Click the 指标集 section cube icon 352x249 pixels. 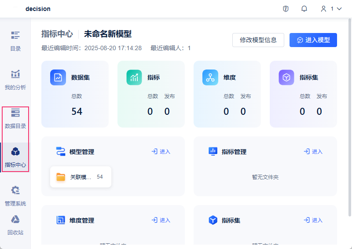tap(213, 220)
